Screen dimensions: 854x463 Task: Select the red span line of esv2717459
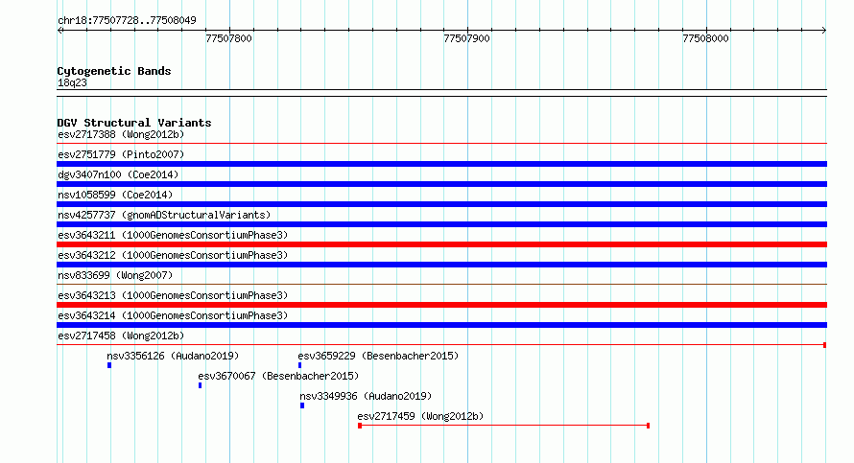click(504, 426)
